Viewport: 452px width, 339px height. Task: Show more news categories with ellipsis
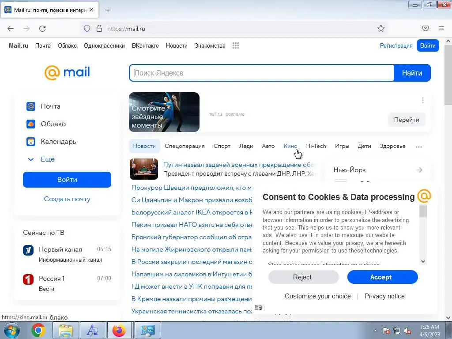pyautogui.click(x=418, y=147)
